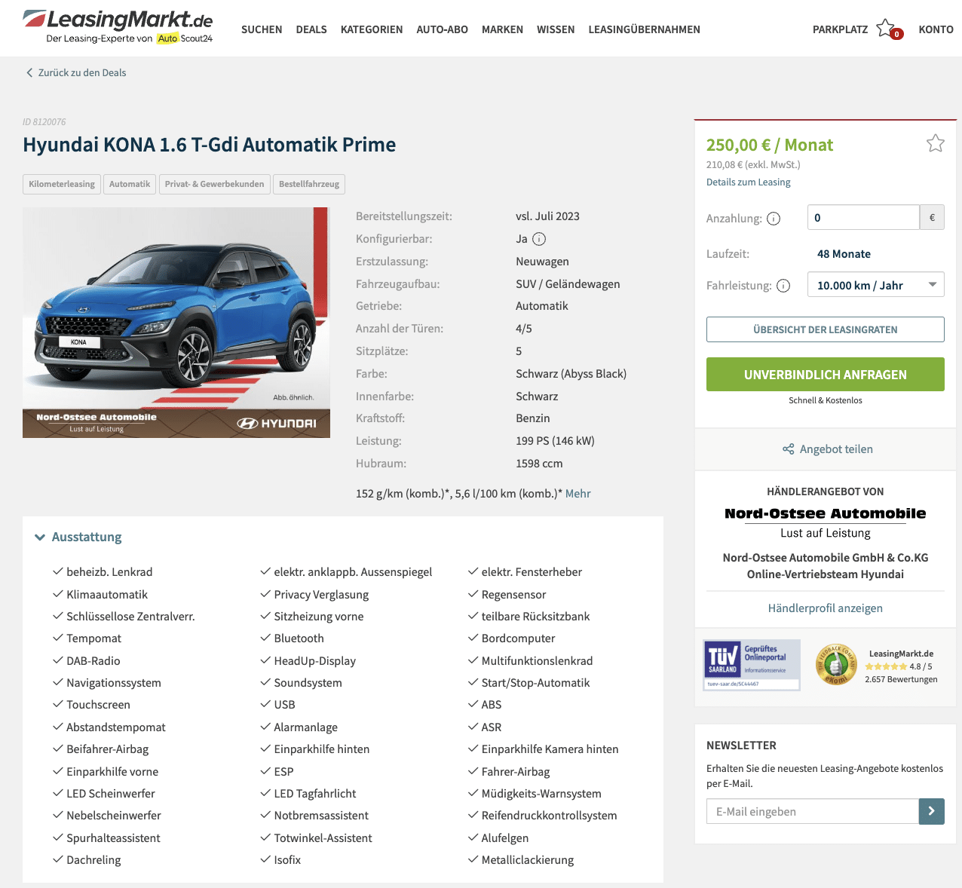The width and height of the screenshot is (962, 888).
Task: Go back via Zurück zu den Deals
Action: click(82, 72)
